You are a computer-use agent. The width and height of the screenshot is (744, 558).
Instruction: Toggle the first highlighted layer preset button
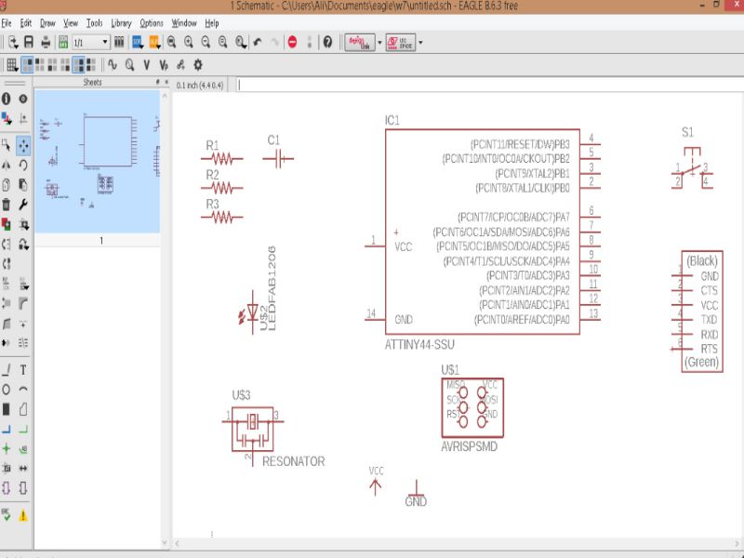click(x=28, y=65)
